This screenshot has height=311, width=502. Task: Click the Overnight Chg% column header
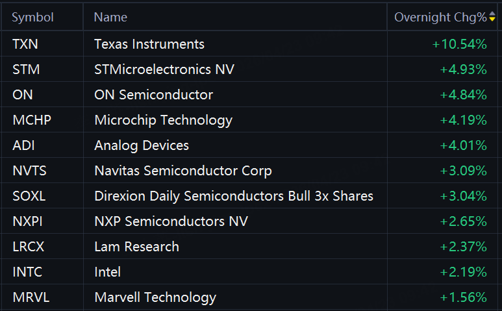point(440,18)
